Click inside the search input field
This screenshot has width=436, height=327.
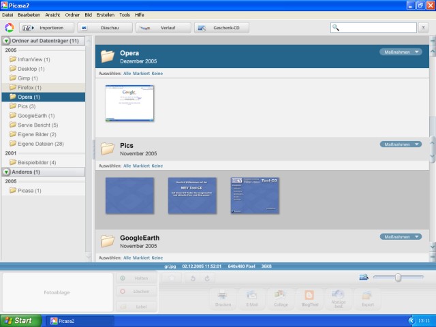pyautogui.click(x=373, y=28)
